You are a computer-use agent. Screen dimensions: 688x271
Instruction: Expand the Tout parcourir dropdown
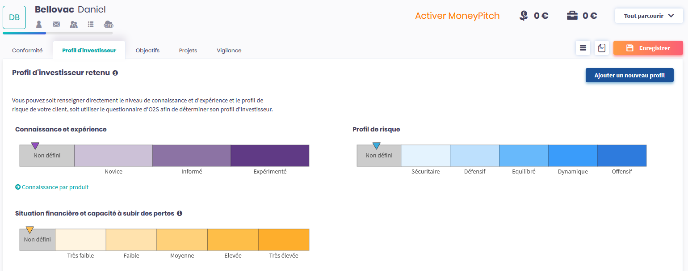click(649, 16)
